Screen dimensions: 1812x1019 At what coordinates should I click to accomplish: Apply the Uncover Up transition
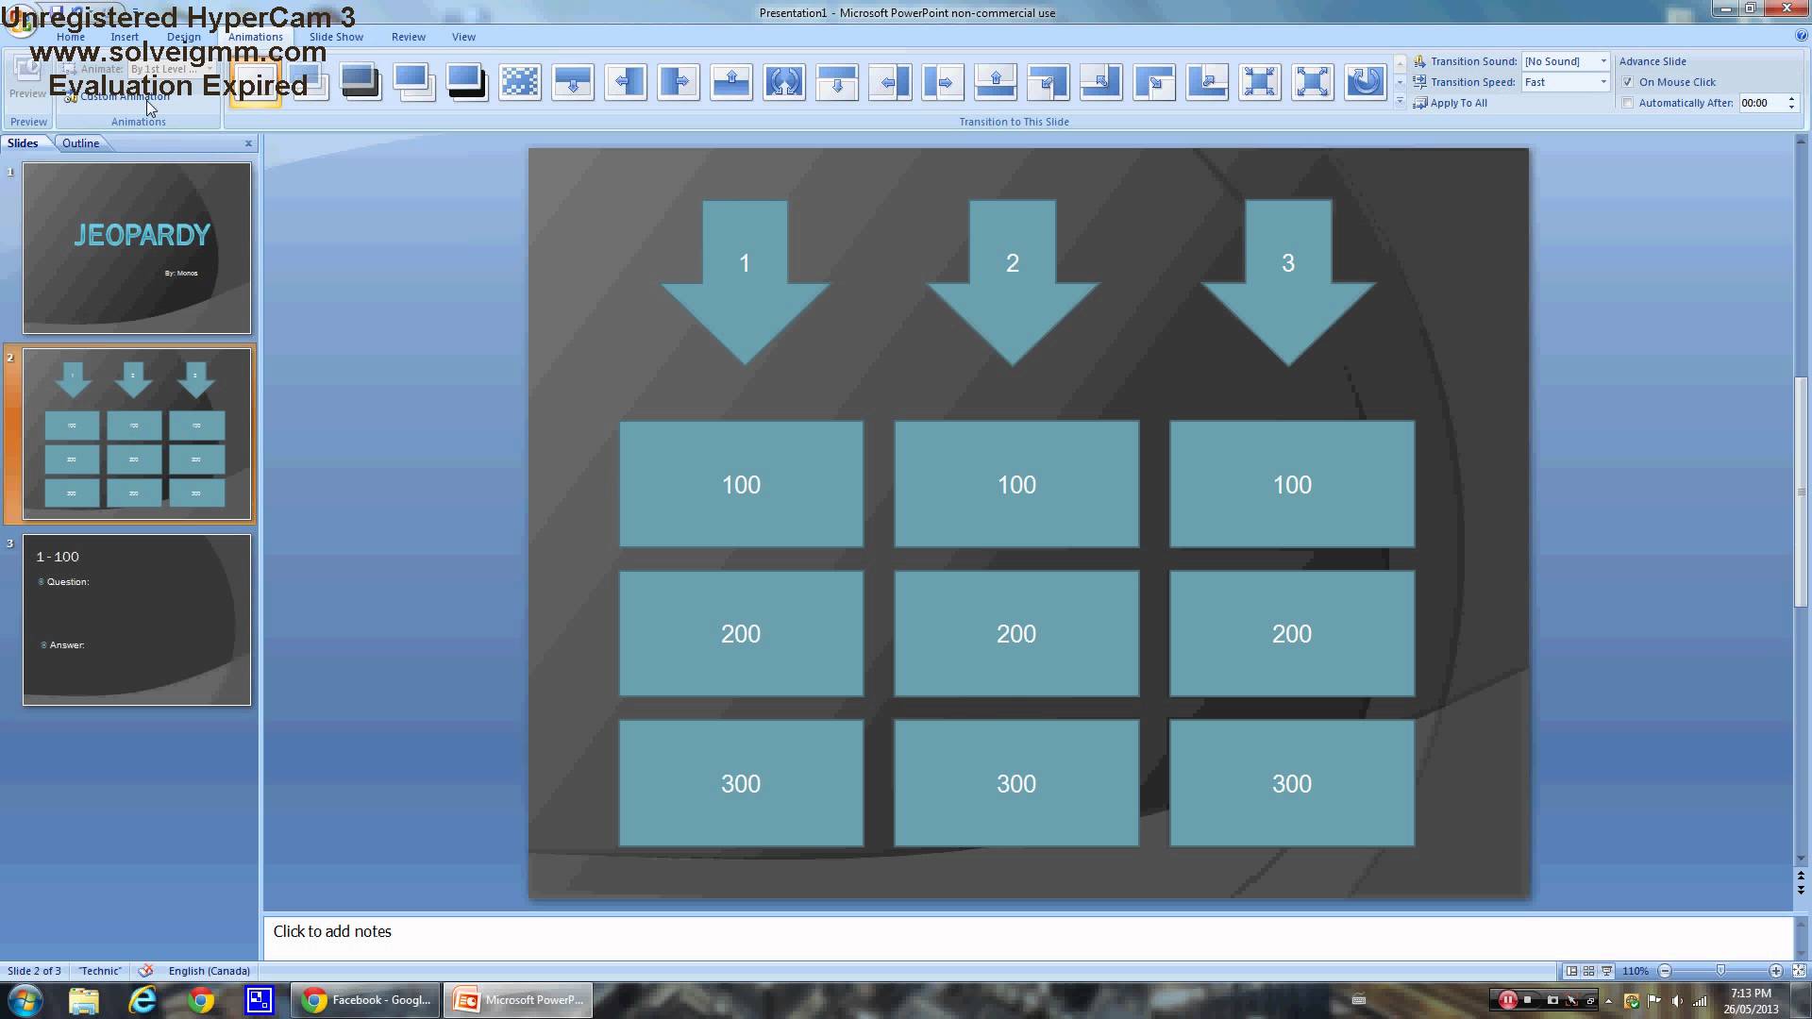pyautogui.click(x=995, y=83)
